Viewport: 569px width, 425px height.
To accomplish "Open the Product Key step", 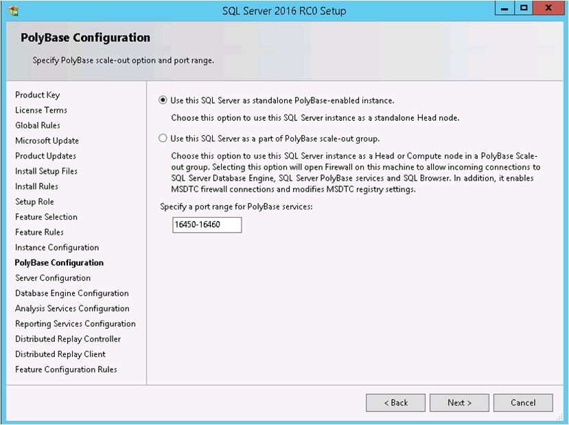I will point(37,95).
